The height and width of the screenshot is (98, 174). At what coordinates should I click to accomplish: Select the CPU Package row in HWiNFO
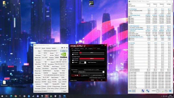point(150,9)
